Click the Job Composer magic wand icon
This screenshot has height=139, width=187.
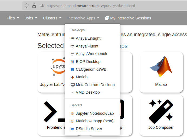pos(161,110)
